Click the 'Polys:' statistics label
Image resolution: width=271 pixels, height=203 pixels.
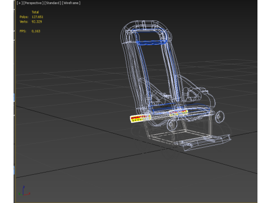pos(24,17)
